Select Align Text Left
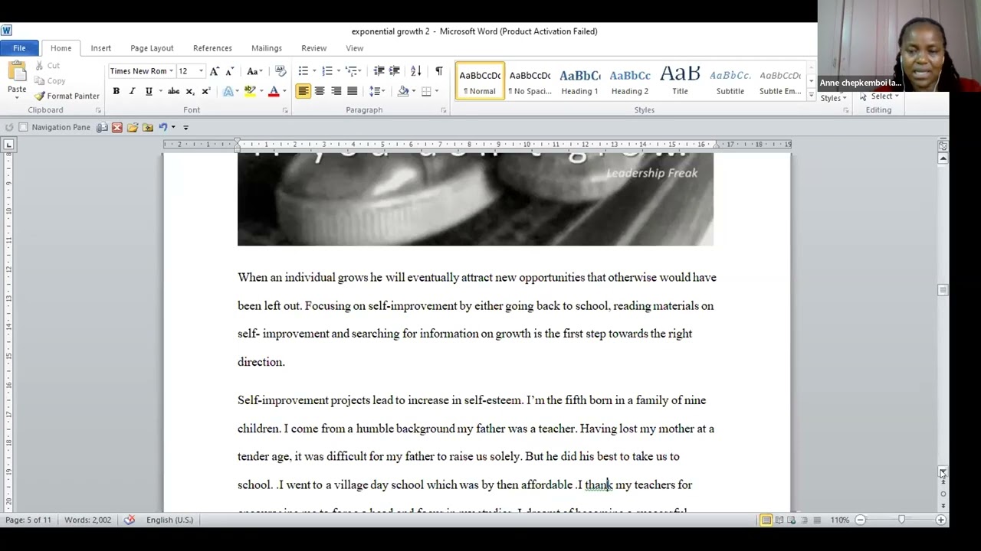The width and height of the screenshot is (981, 551). coord(303,91)
